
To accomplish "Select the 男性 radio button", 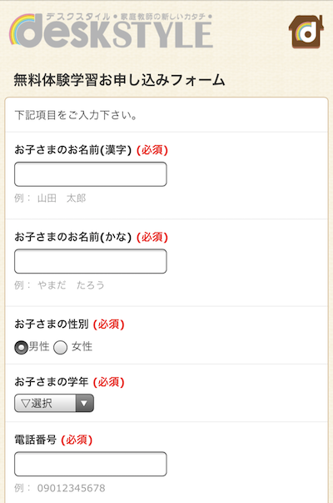I will [21, 347].
